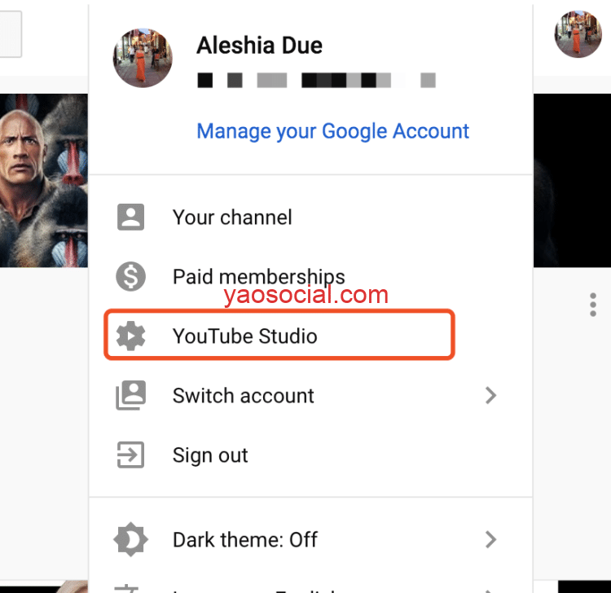
Task: Click the Aleshia Due account name
Action: [x=260, y=46]
